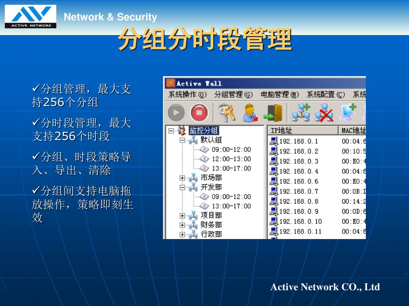Viewport: 409px width, 306px height.
Task: Select the 开发部 tree item
Action: pos(211,187)
